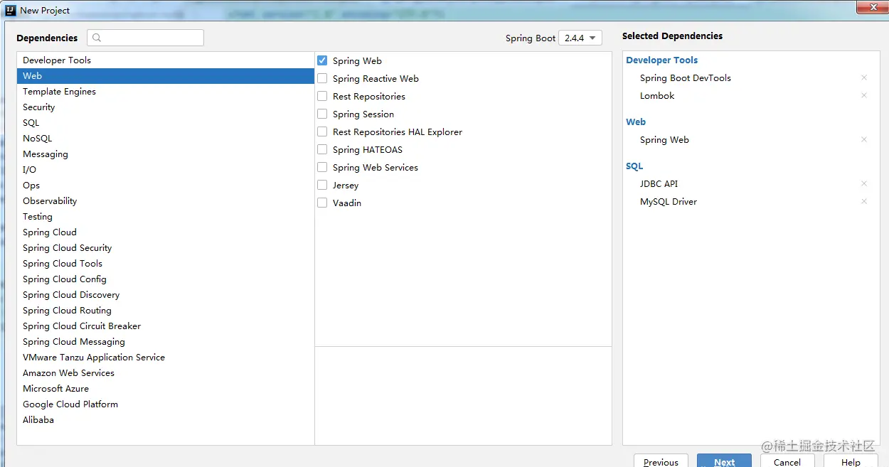Cancel the New Project wizard
This screenshot has width=889, height=467.
click(787, 461)
